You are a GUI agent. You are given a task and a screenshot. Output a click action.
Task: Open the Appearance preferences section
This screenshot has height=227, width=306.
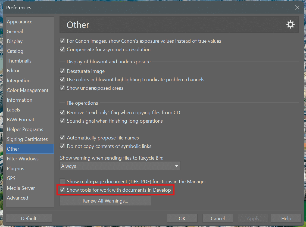[x=20, y=22]
